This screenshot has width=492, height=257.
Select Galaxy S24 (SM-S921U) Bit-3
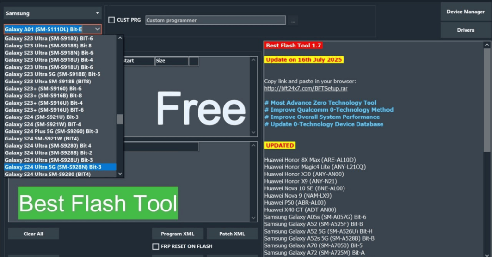tap(60, 117)
